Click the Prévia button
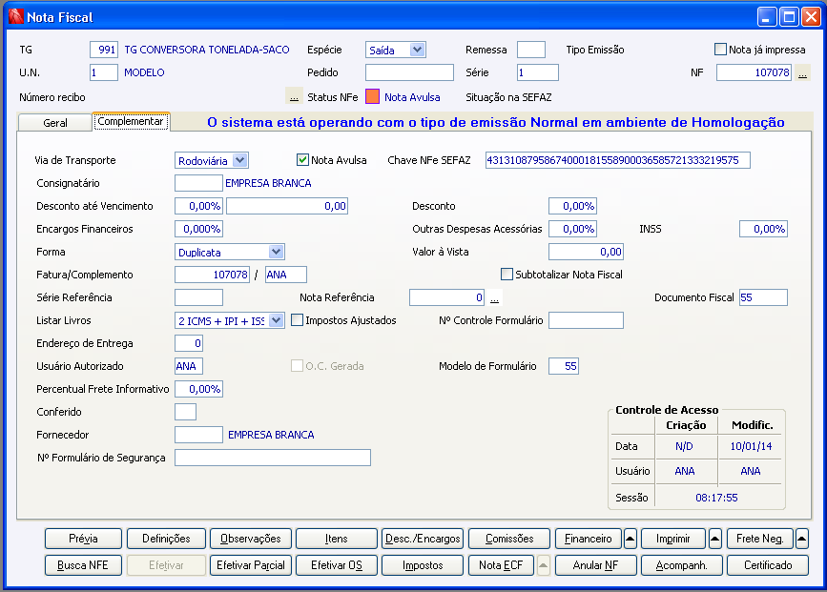This screenshot has width=827, height=592. 83,539
